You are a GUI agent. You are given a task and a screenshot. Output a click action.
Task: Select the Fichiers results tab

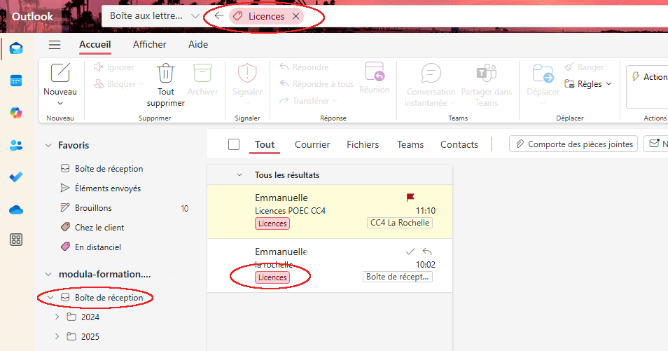coord(363,144)
